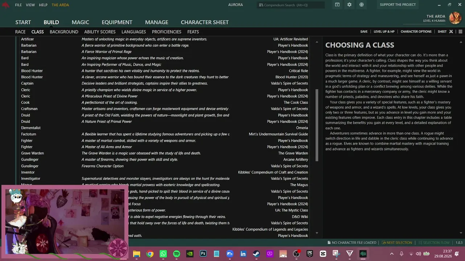Open the HELP menu

(43, 5)
